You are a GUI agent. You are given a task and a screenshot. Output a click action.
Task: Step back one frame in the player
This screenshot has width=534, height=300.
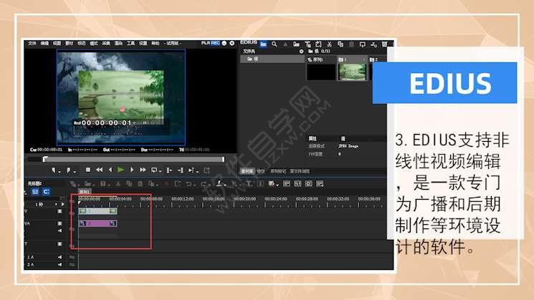click(x=110, y=170)
